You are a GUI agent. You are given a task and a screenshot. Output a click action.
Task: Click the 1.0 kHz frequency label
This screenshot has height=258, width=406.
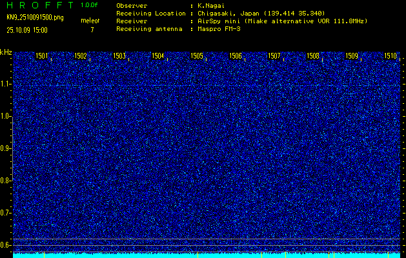pos(6,116)
